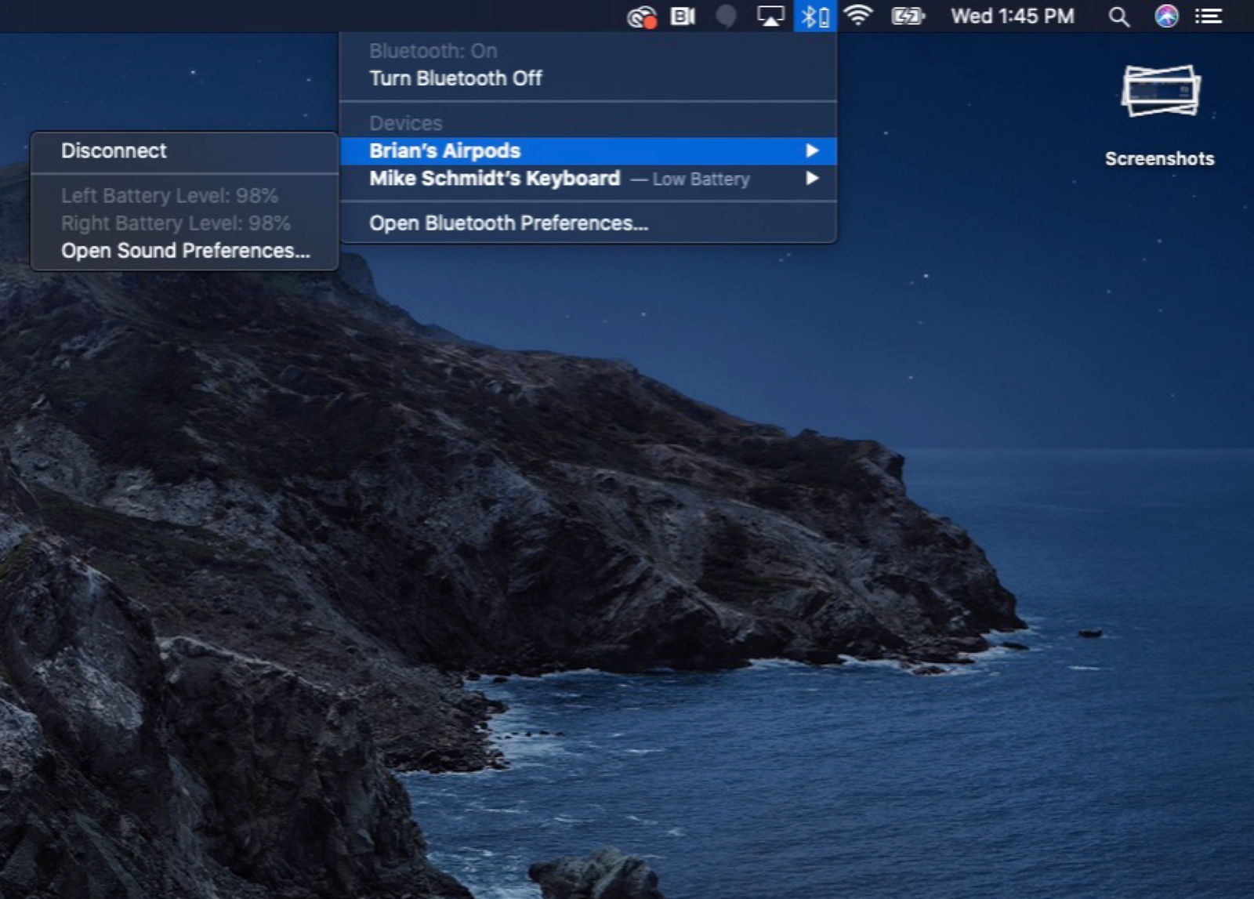Click the gray circle status icon in menu bar
Viewport: 1254px width, 899px height.
(x=727, y=16)
